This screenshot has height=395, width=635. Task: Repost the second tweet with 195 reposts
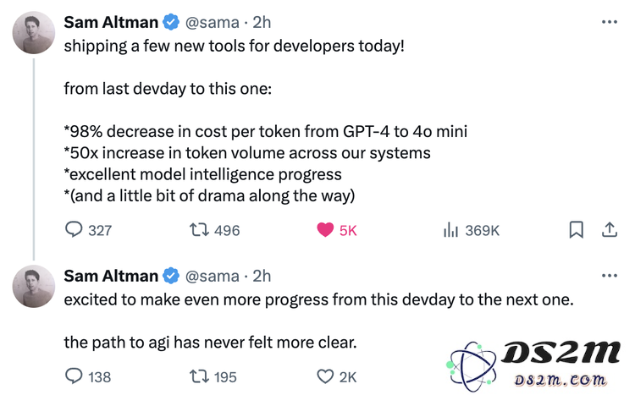(199, 376)
